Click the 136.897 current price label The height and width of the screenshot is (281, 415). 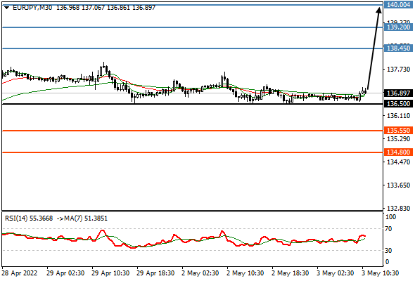tap(398, 93)
